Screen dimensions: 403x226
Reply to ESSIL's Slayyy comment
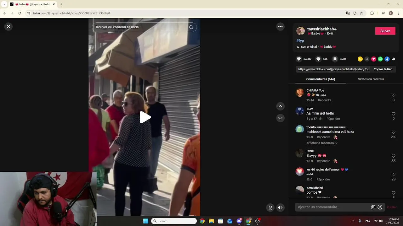323,161
